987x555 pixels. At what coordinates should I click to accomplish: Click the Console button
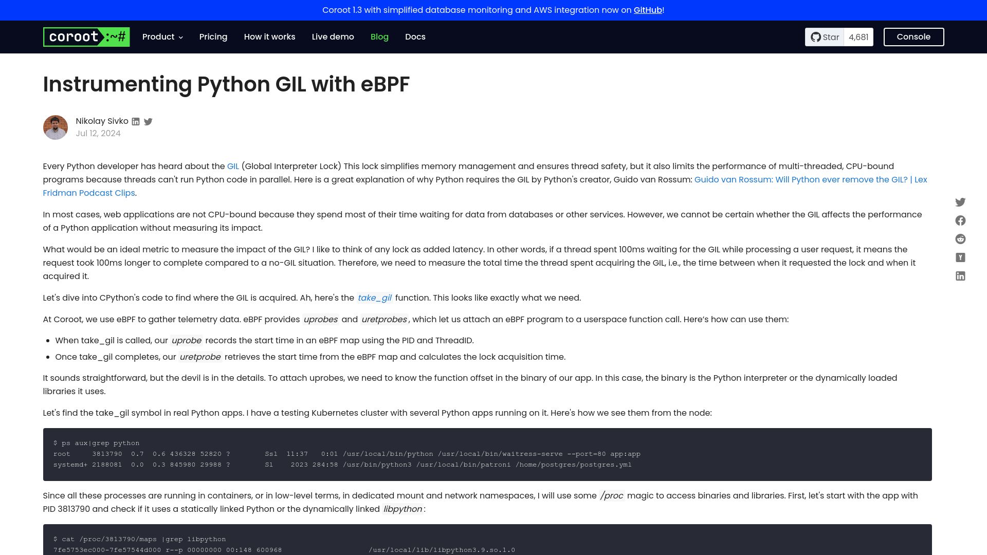pyautogui.click(x=913, y=37)
